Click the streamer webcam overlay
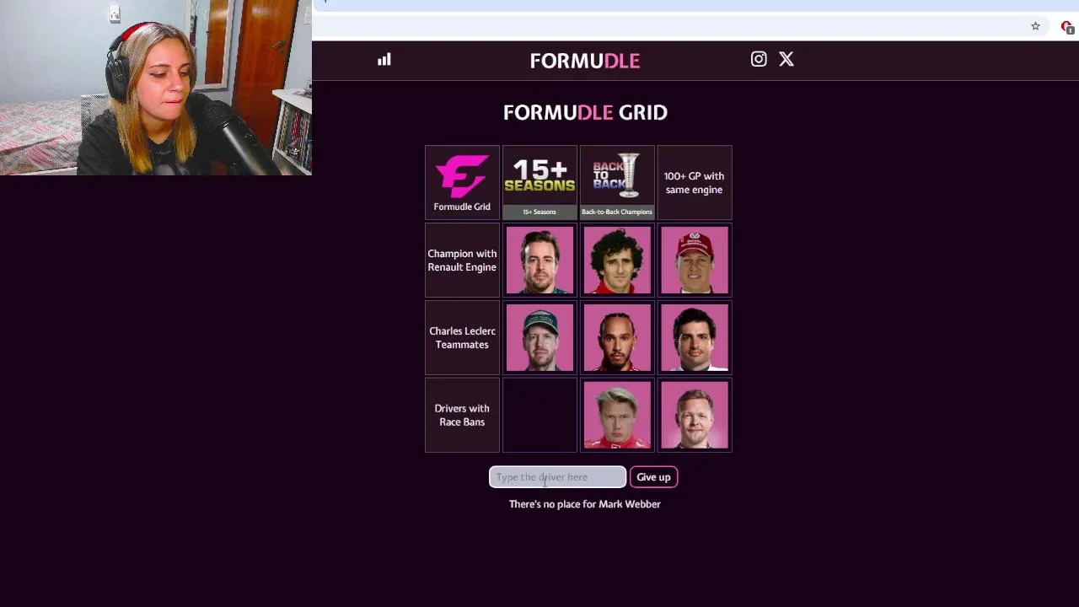Screen dimensions: 1079x607 [x=156, y=88]
